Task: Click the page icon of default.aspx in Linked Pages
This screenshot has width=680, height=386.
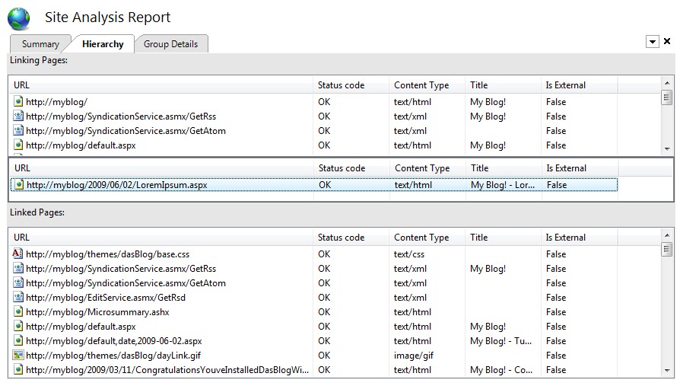Action: 18,326
